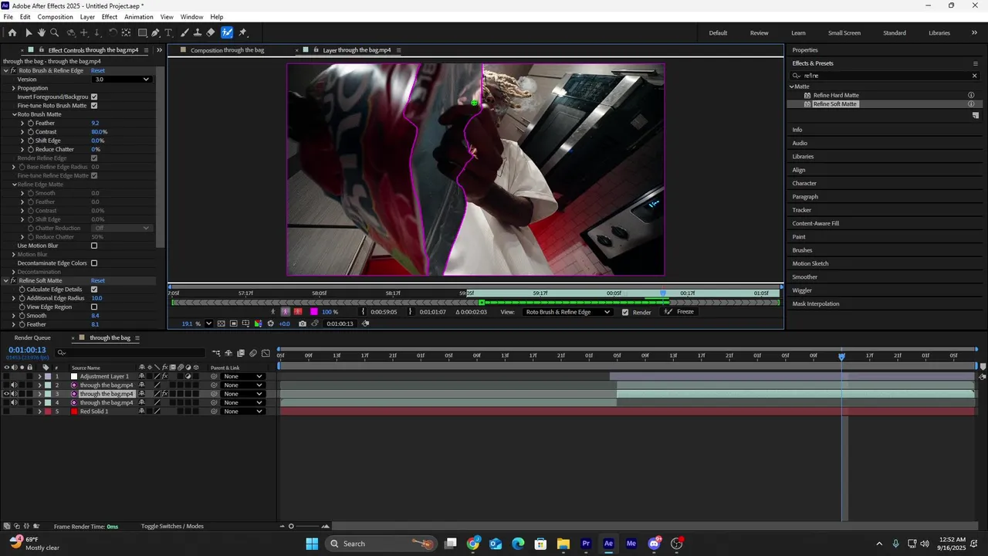The image size is (988, 556).
Task: Toggle Calculate Edge Details checkbox
Action: pyautogui.click(x=94, y=290)
